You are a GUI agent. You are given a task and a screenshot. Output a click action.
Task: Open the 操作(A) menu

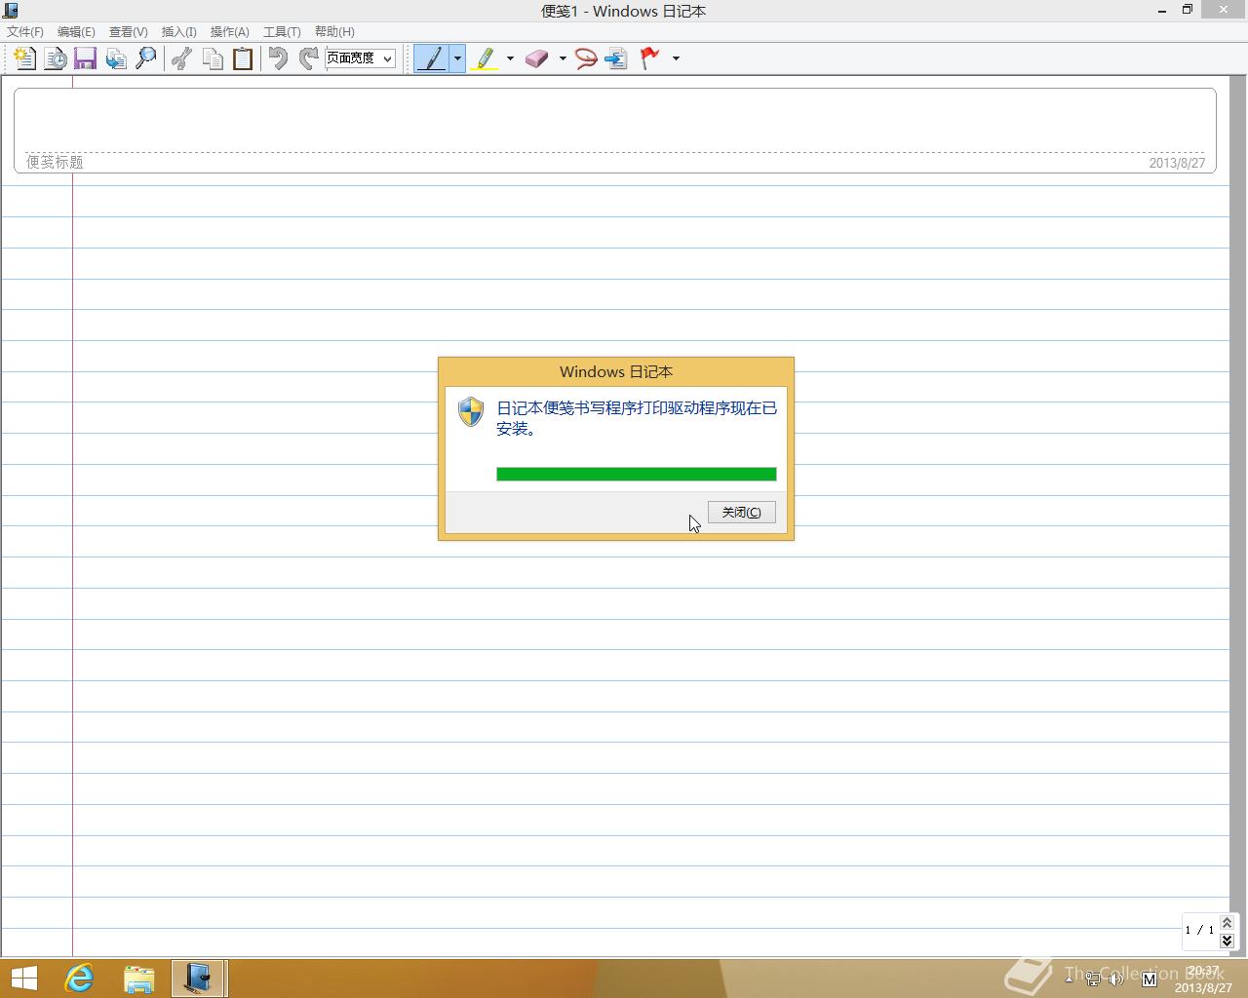[x=230, y=31]
